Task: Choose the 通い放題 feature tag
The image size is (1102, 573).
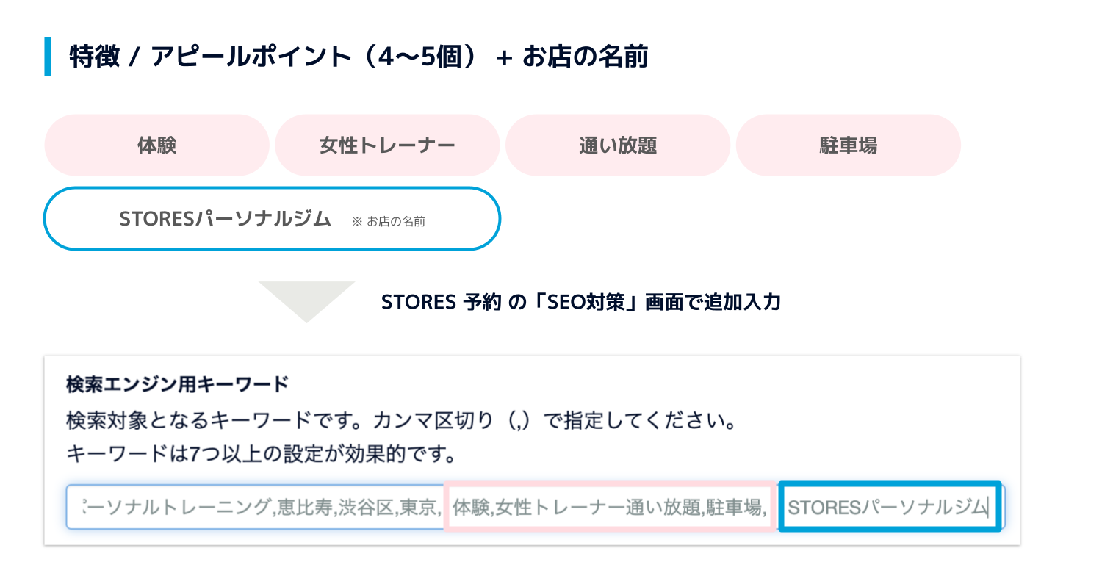Action: (x=617, y=145)
